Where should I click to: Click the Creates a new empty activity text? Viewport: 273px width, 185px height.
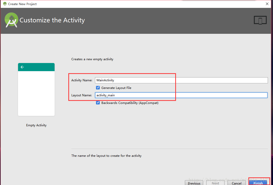tap(92, 59)
